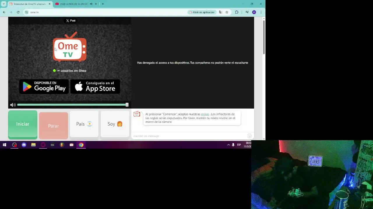Open File Explorer from taskbar

(x=34, y=145)
